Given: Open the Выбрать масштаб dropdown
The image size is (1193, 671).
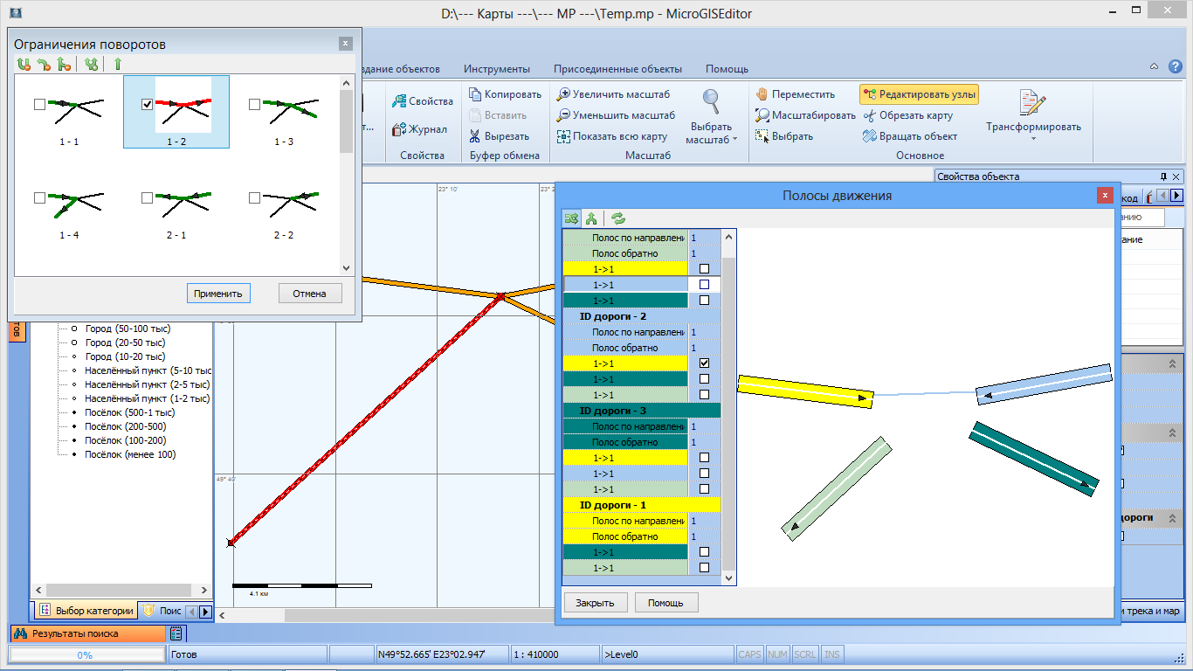Looking at the screenshot, I should (711, 133).
